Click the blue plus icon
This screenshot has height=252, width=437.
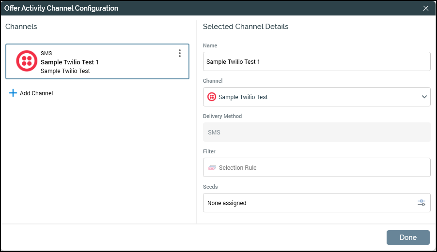click(x=13, y=93)
